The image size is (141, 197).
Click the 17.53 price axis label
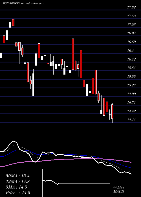coord(131,16)
